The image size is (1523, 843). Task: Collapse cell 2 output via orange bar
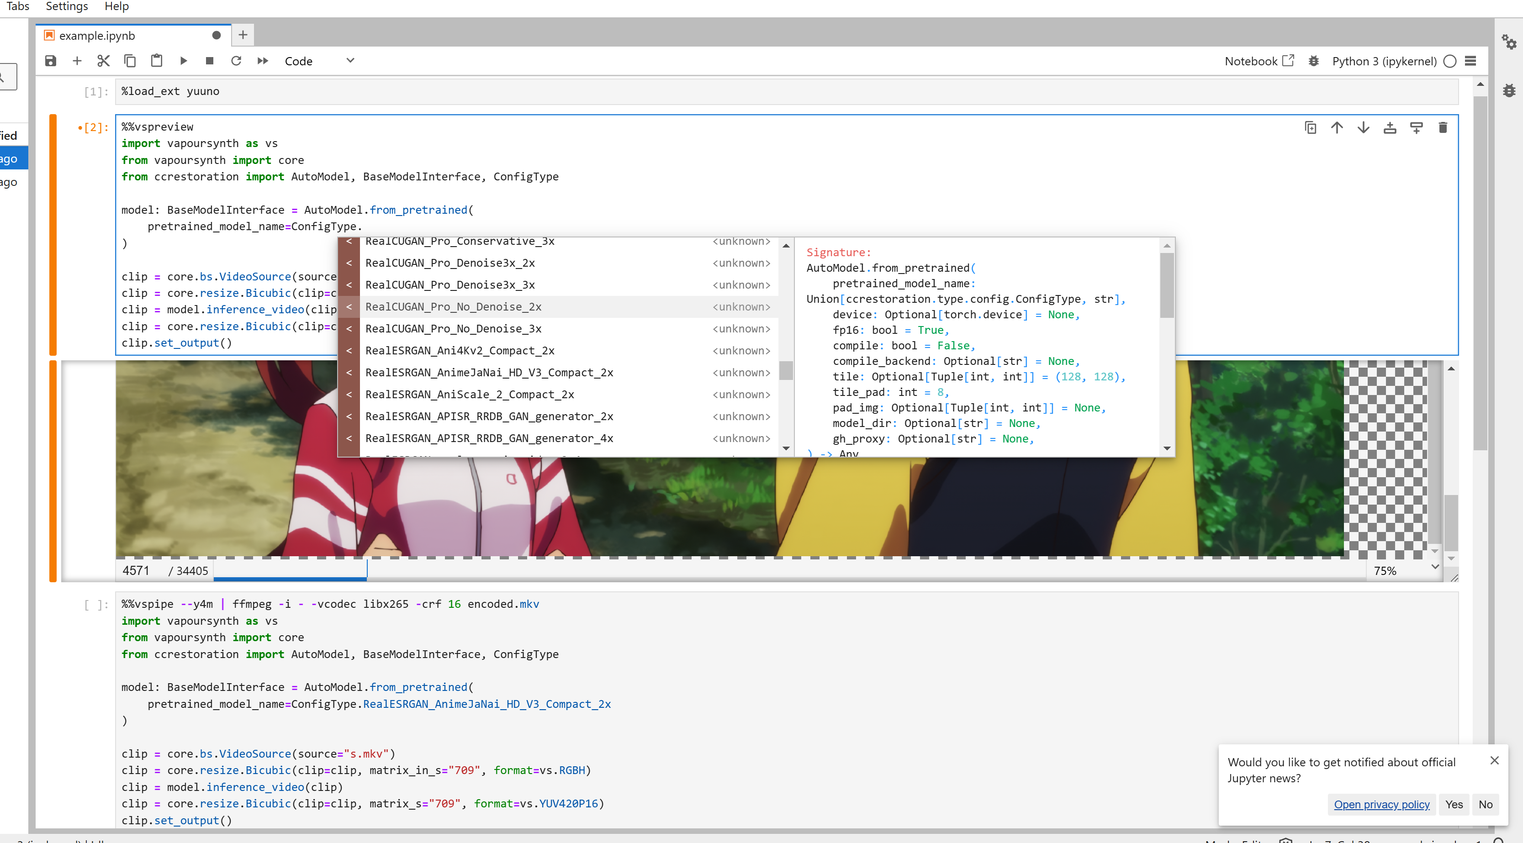coord(53,471)
